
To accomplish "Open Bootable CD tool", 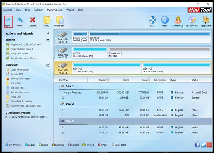I will [192, 22].
